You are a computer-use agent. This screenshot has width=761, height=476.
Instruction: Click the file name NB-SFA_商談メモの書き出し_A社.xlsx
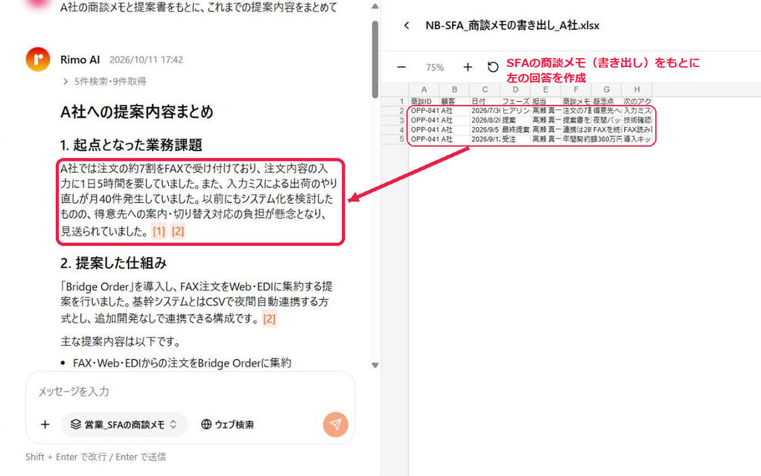click(x=512, y=26)
